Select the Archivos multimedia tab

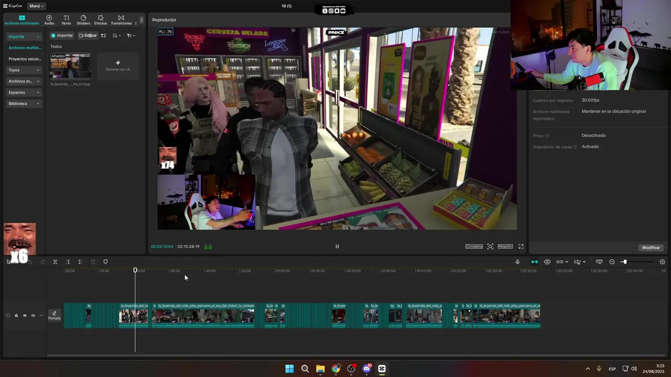[x=21, y=20]
